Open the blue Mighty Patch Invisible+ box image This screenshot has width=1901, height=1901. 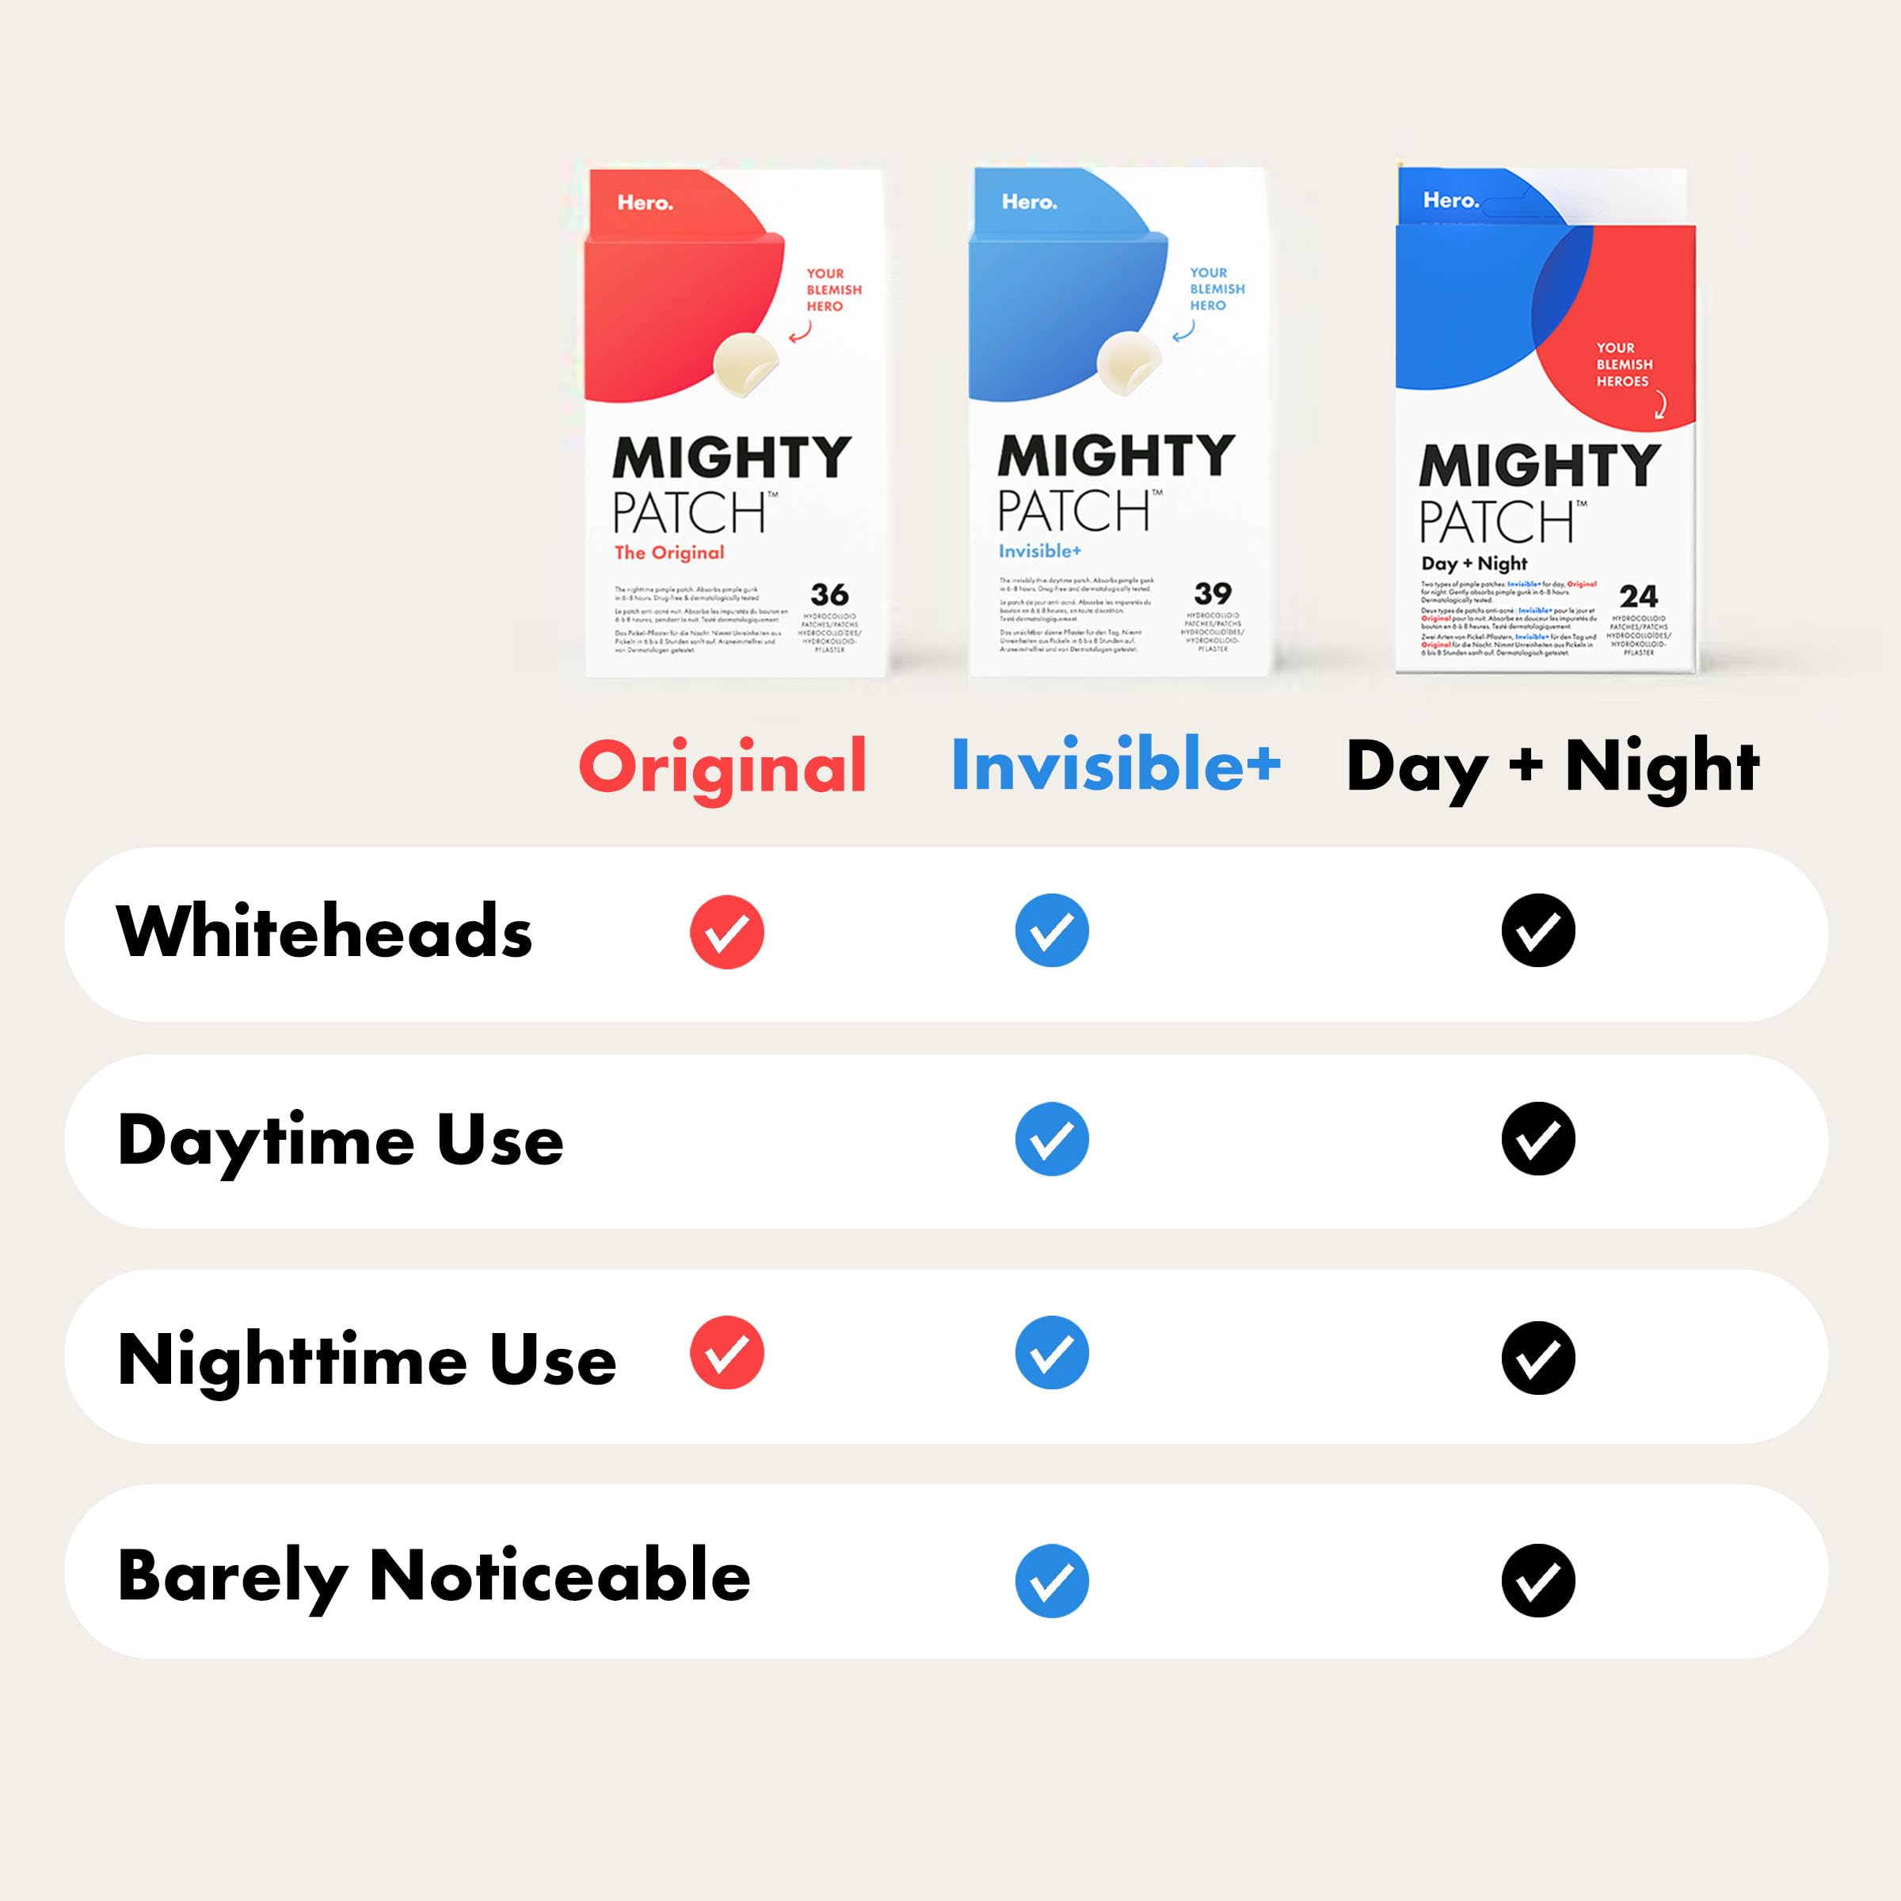pyautogui.click(x=1117, y=421)
